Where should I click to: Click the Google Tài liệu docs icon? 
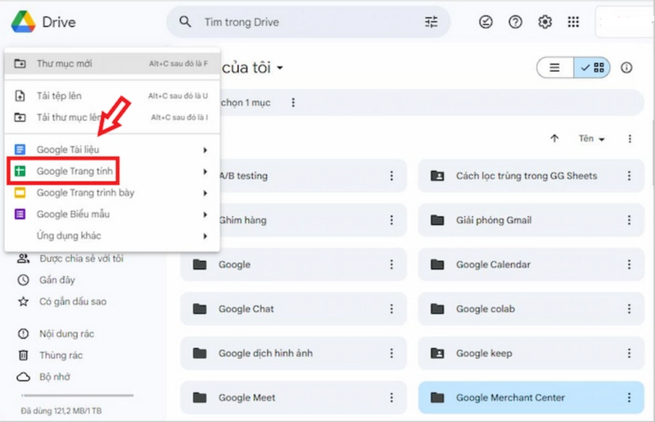coord(20,150)
